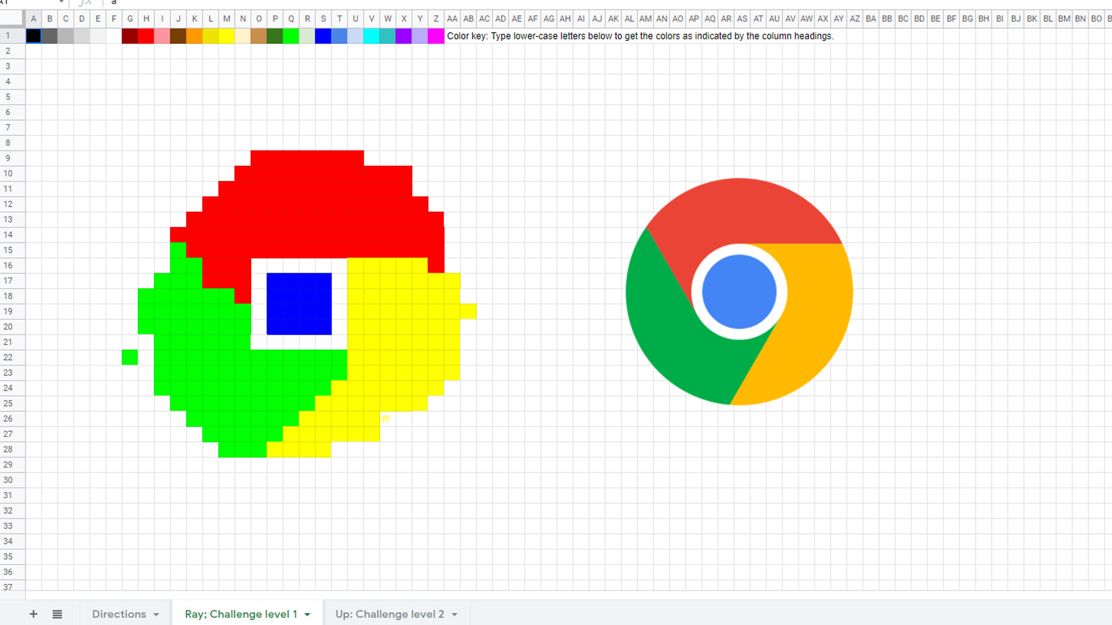Select row 36 by its row header
Image resolution: width=1112 pixels, height=625 pixels.
12,572
